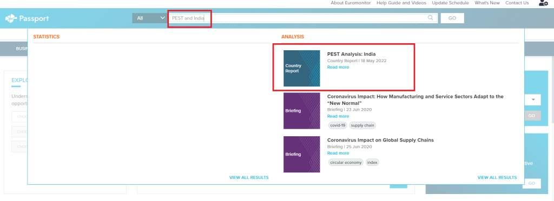Viewport: 554px width, 201px height.
Task: Click View All Results under Statistics
Action: click(x=249, y=177)
